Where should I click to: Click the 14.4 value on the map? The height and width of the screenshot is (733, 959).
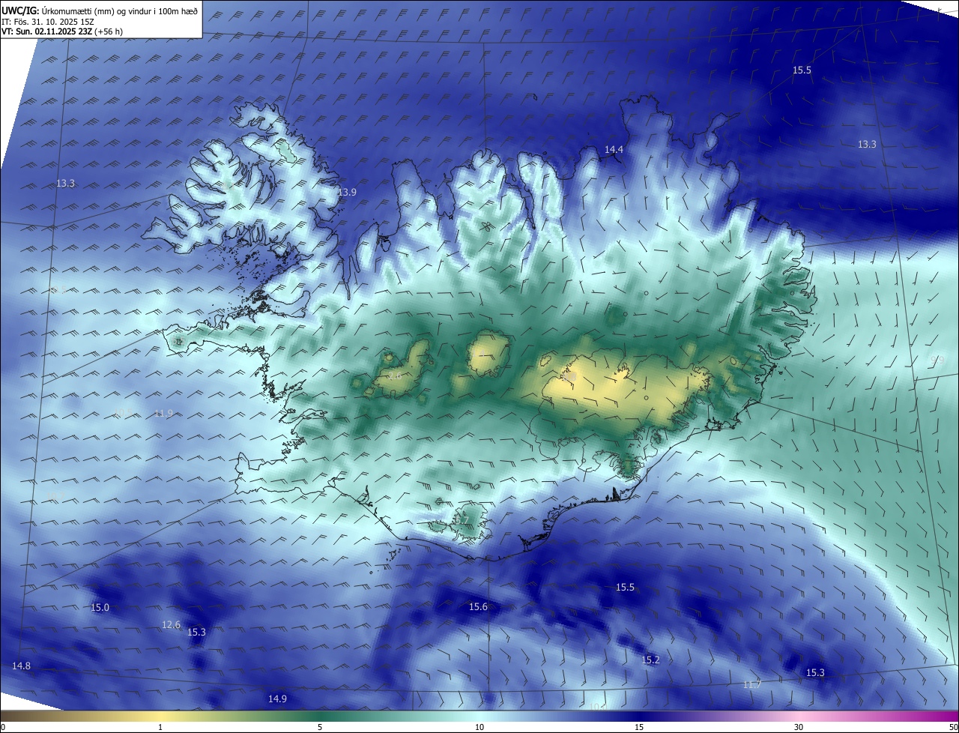614,150
